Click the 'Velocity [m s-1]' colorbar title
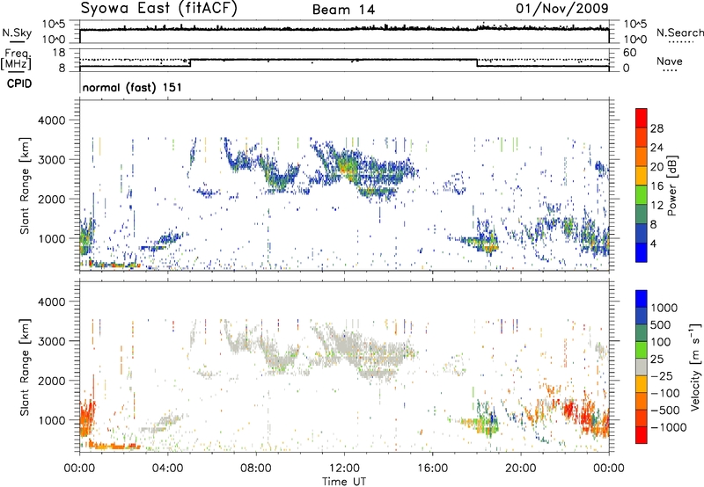The width and height of the screenshot is (704, 487). tap(696, 367)
